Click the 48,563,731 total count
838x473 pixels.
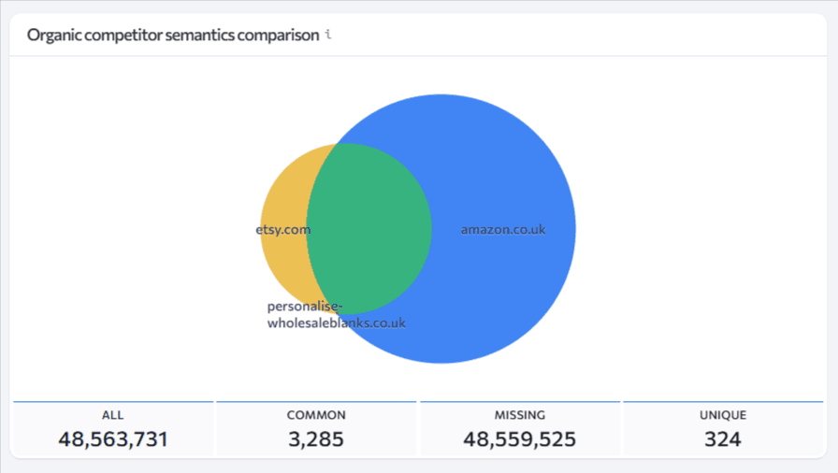pyautogui.click(x=113, y=438)
